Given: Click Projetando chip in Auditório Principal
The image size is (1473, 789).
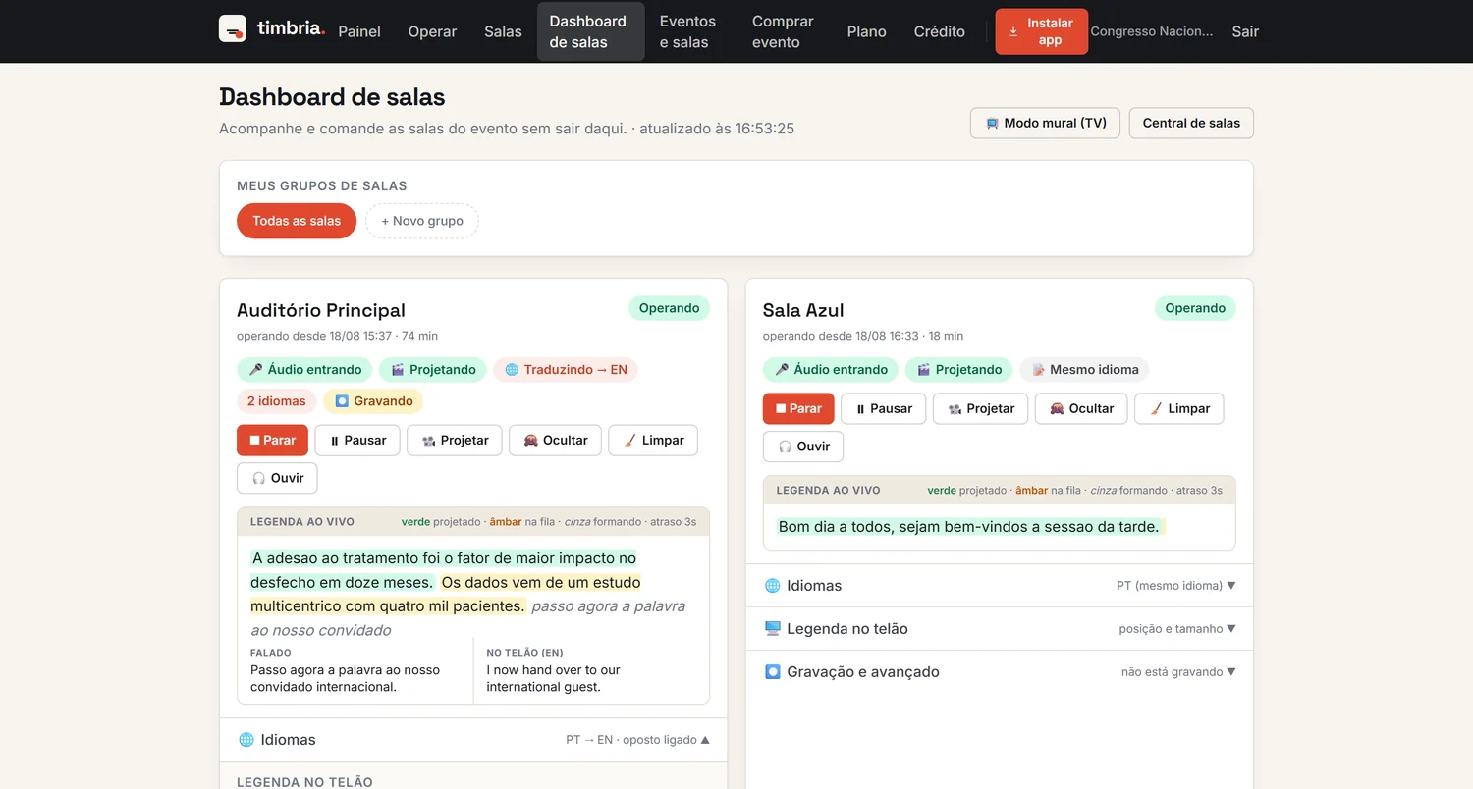Looking at the screenshot, I should 433,370.
